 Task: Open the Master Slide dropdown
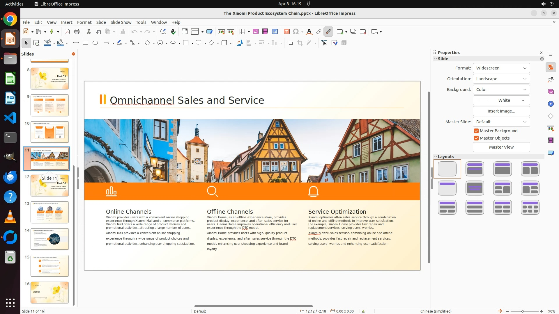[x=501, y=122]
